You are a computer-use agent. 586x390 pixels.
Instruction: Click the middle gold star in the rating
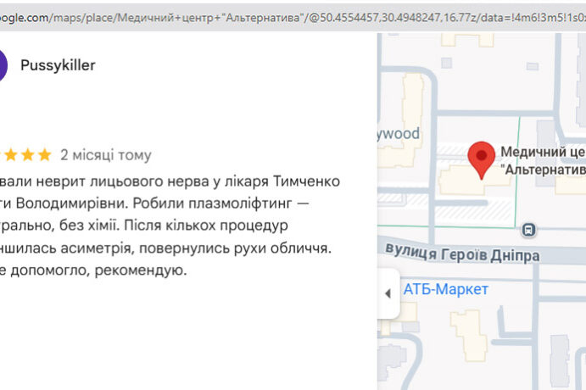click(x=25, y=155)
